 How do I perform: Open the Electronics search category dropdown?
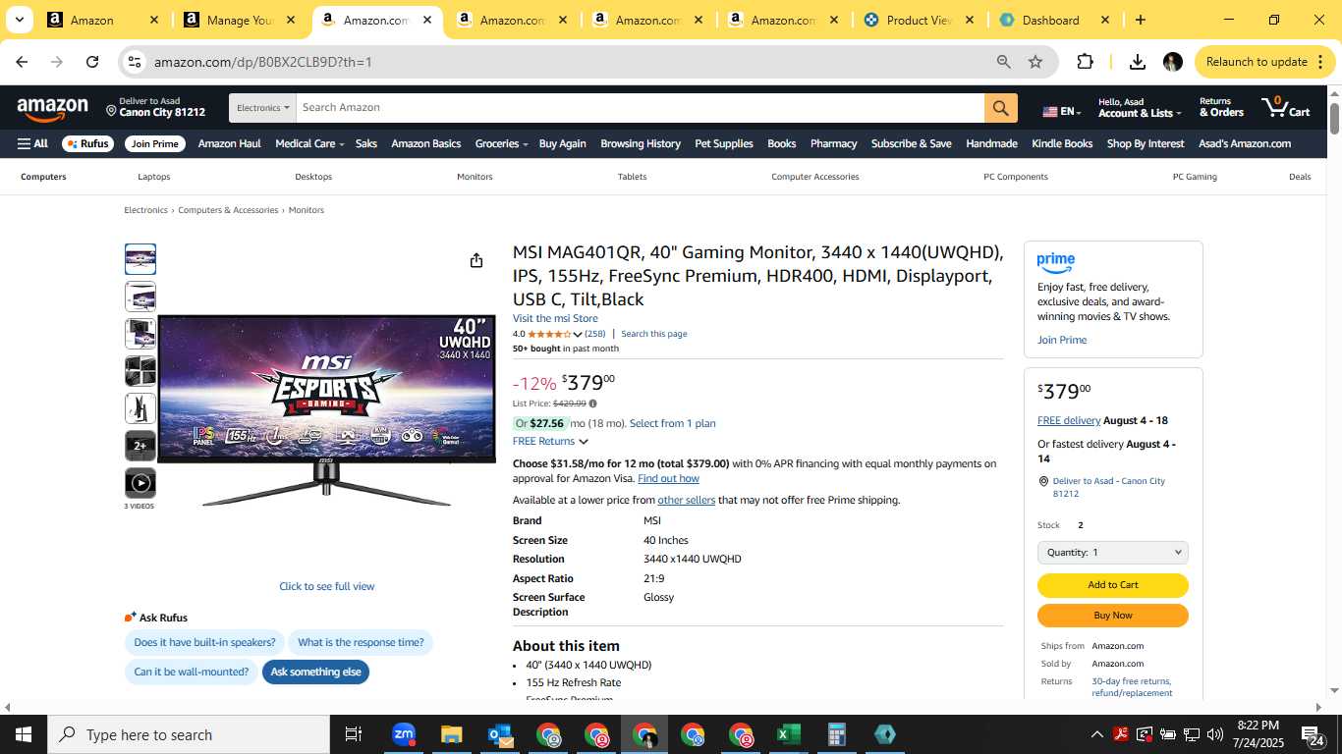[263, 108]
